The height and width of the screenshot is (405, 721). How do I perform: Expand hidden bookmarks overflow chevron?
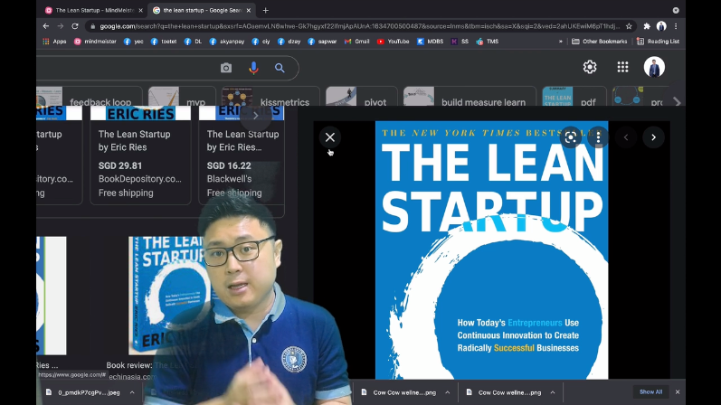click(x=561, y=42)
